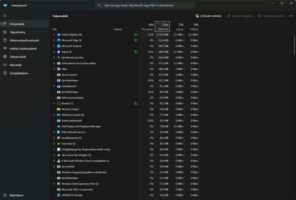This screenshot has height=200, width=296.
Task: Sort processes by Processzor column
Action: pyautogui.click(x=147, y=27)
